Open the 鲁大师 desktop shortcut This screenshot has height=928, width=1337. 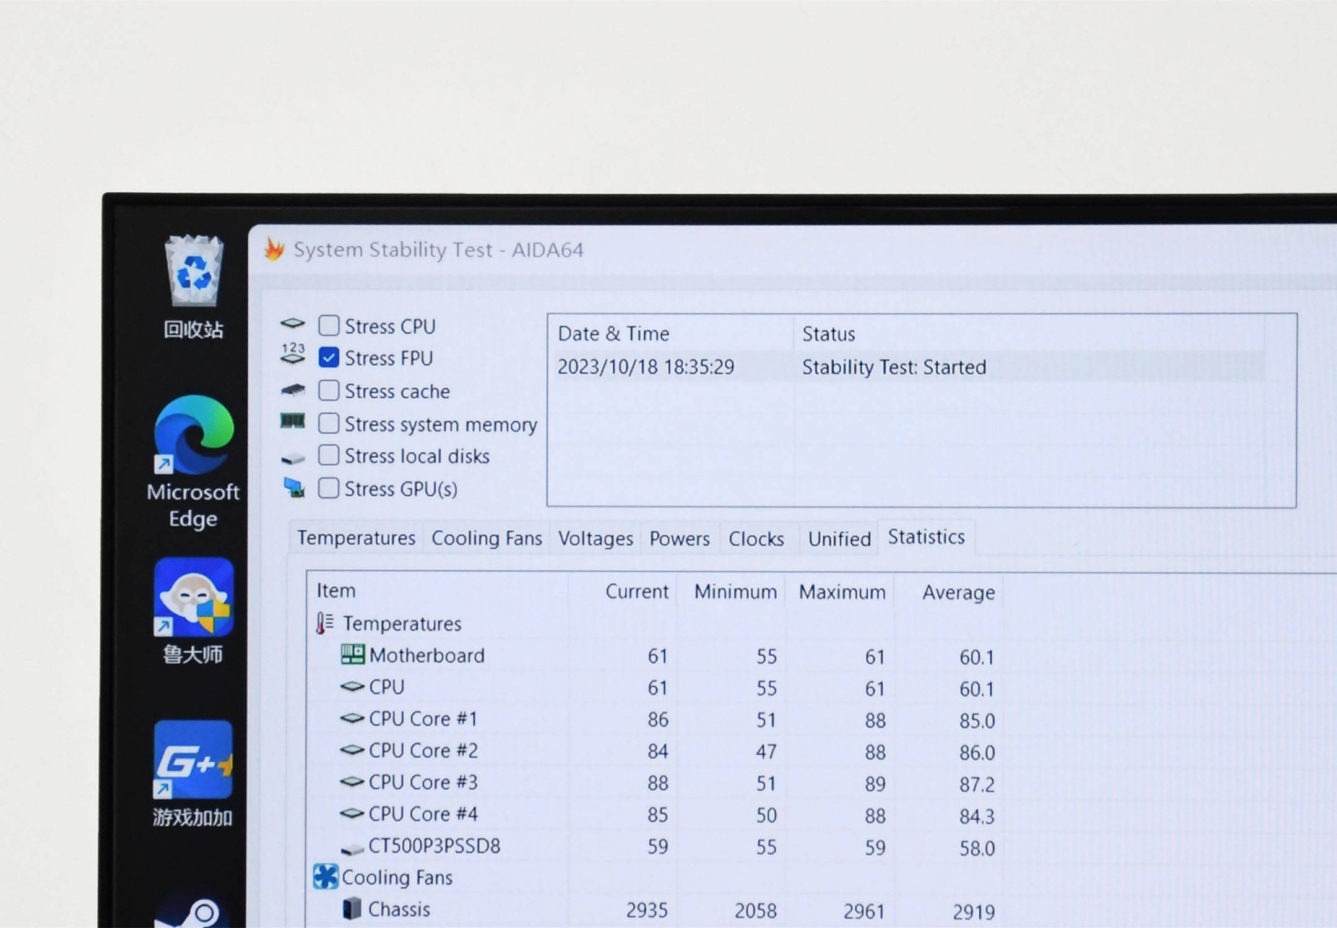(194, 598)
